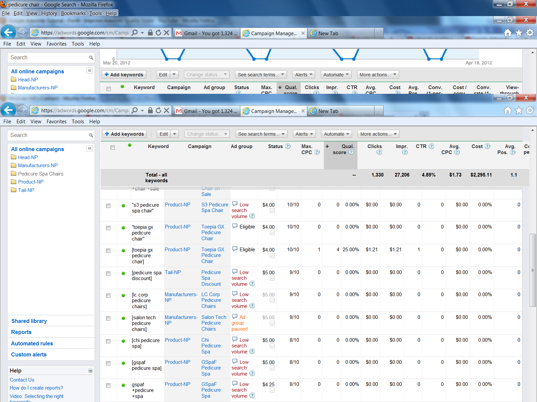Open the Firefox Bookmarks menu
Viewport: 537px width, 402px height.
click(x=73, y=13)
